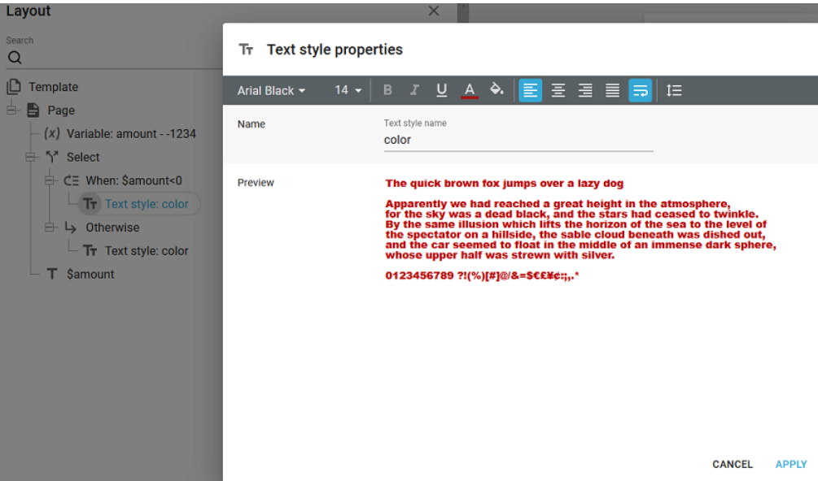Click the text style icon under When
Image resolution: width=818 pixels, height=481 pixels.
point(90,204)
